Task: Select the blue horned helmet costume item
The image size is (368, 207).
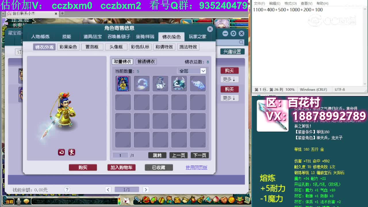Action: [x=179, y=84]
